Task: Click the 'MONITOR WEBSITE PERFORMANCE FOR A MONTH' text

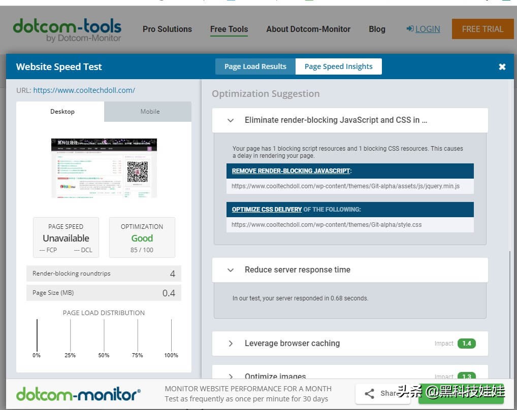Action: (248, 389)
